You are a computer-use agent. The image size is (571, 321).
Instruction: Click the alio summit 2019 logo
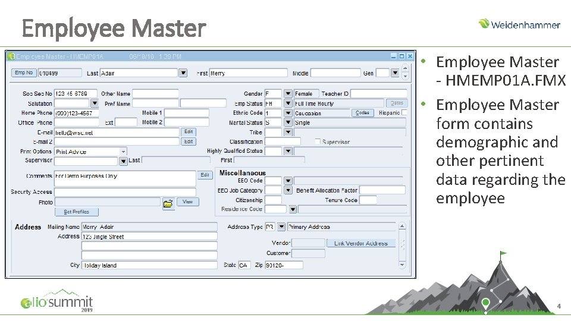(57, 301)
